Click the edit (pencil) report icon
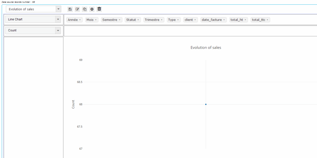 pos(77,9)
